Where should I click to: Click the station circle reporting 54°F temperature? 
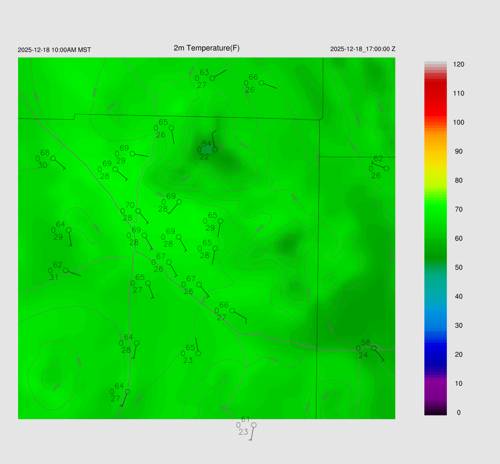[215, 149]
